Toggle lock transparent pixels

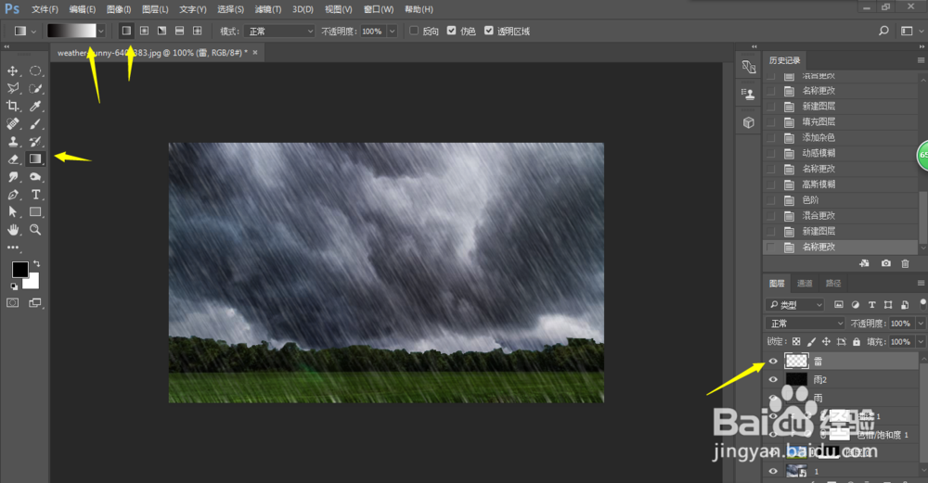[796, 342]
